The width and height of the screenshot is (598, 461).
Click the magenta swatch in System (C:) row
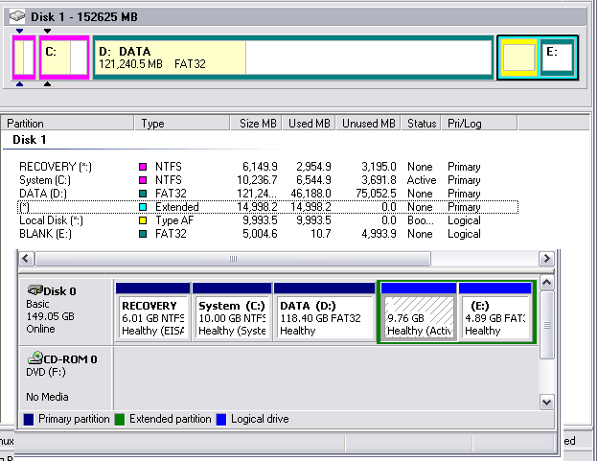click(x=143, y=180)
